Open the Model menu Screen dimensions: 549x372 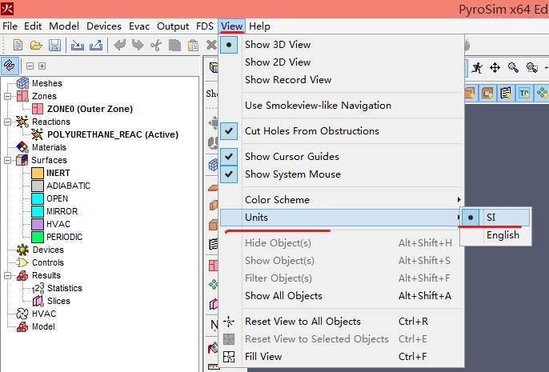pos(64,26)
